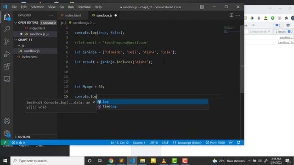294x165 pixels.
Task: Open Sublime Text from the taskbar
Action: (x=121, y=161)
